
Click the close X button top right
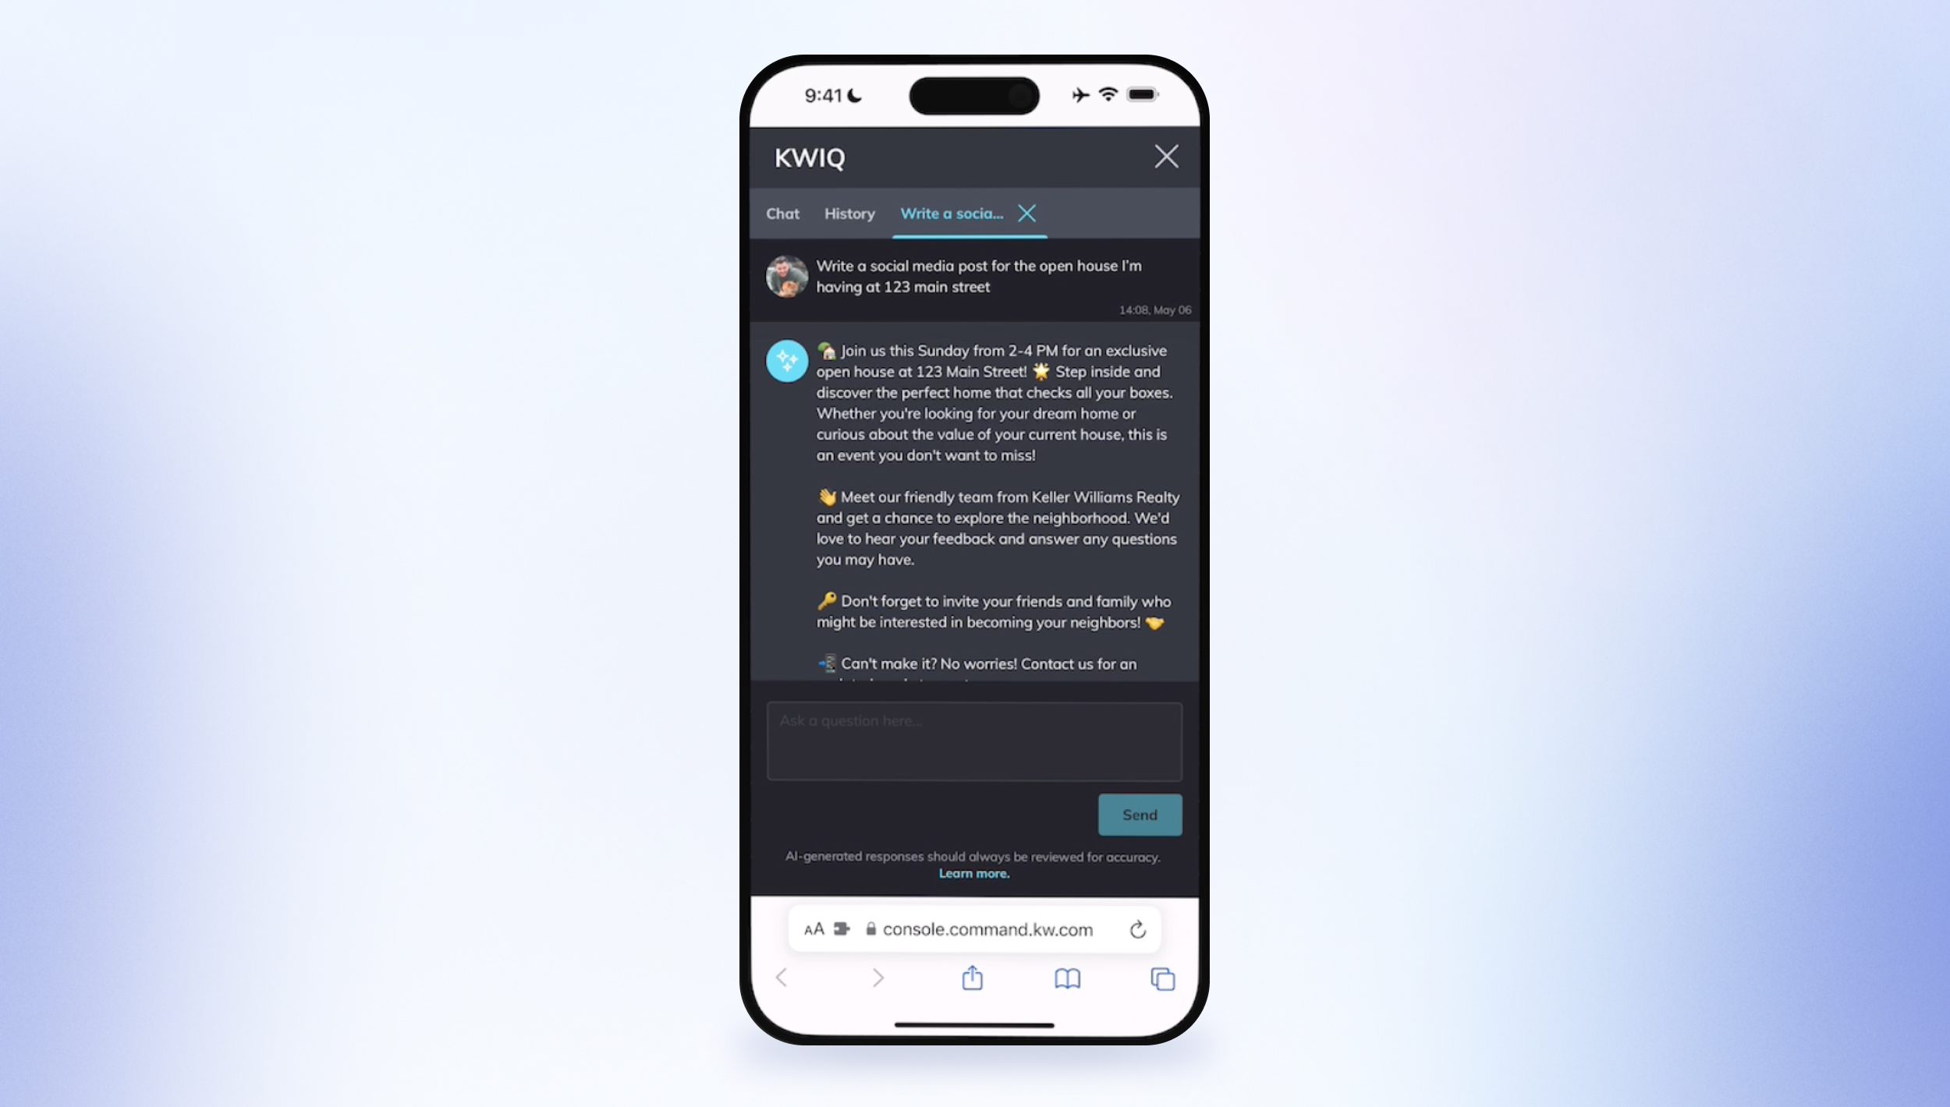(x=1167, y=157)
